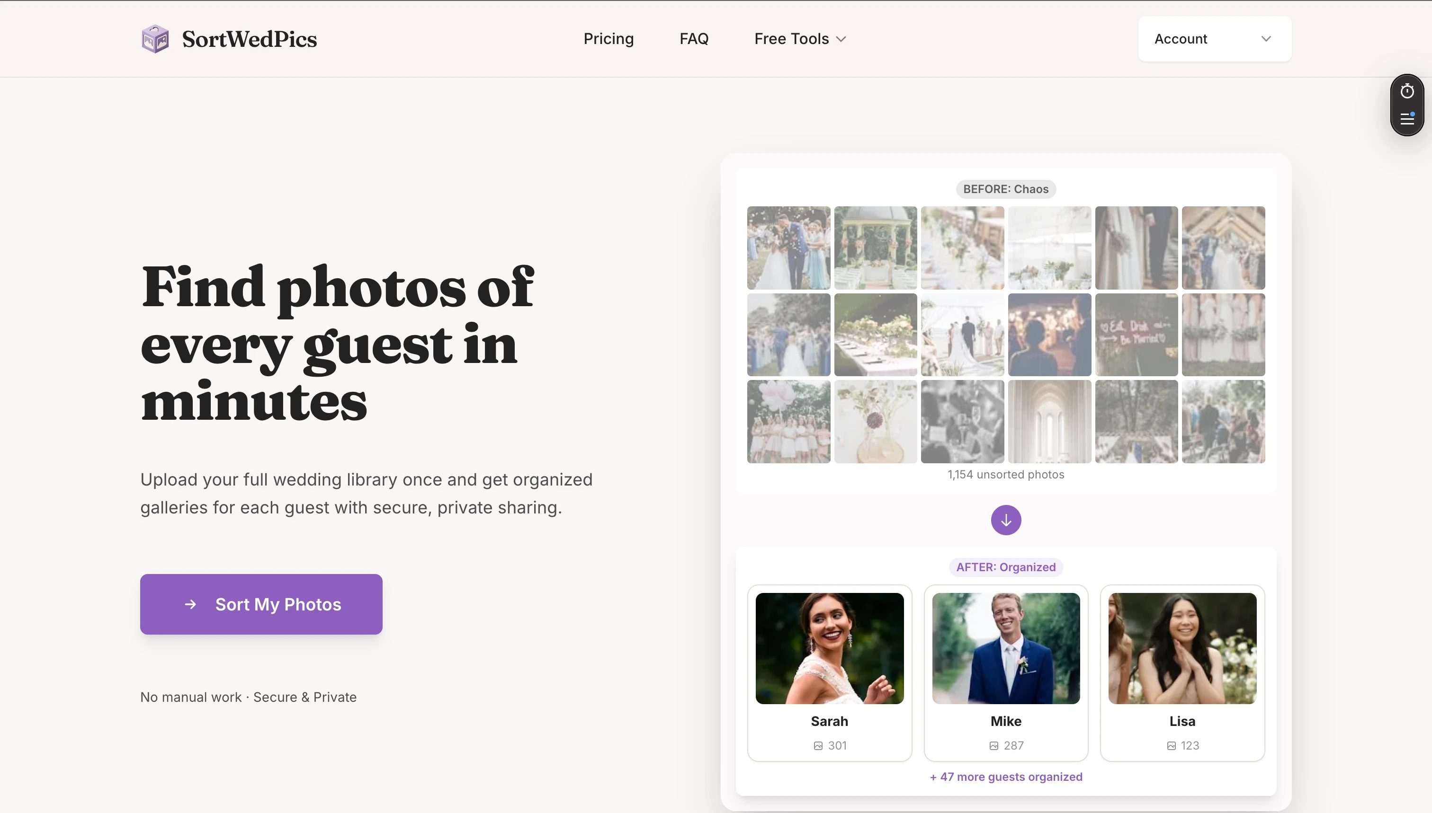Image resolution: width=1432 pixels, height=813 pixels.
Task: Click the SortWedPics cube logo icon
Action: (155, 38)
